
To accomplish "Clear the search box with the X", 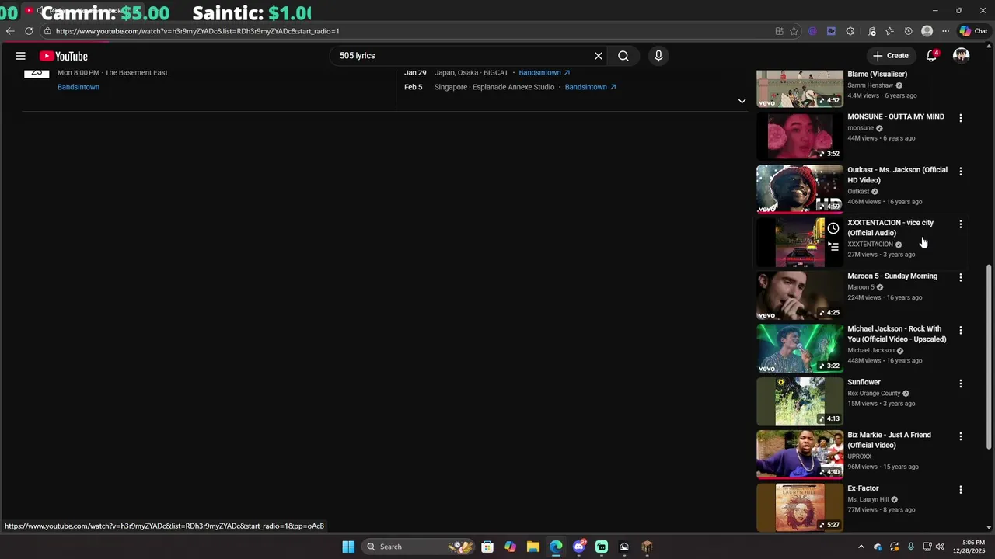I will click(x=599, y=56).
